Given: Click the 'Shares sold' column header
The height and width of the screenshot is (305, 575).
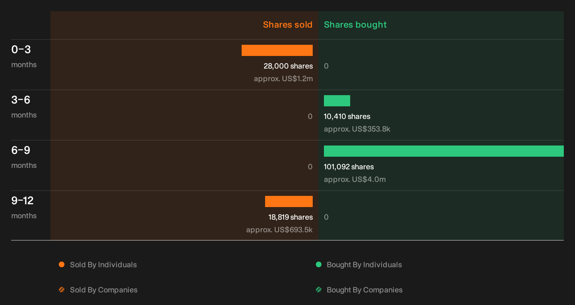Looking at the screenshot, I should pyautogui.click(x=287, y=25).
